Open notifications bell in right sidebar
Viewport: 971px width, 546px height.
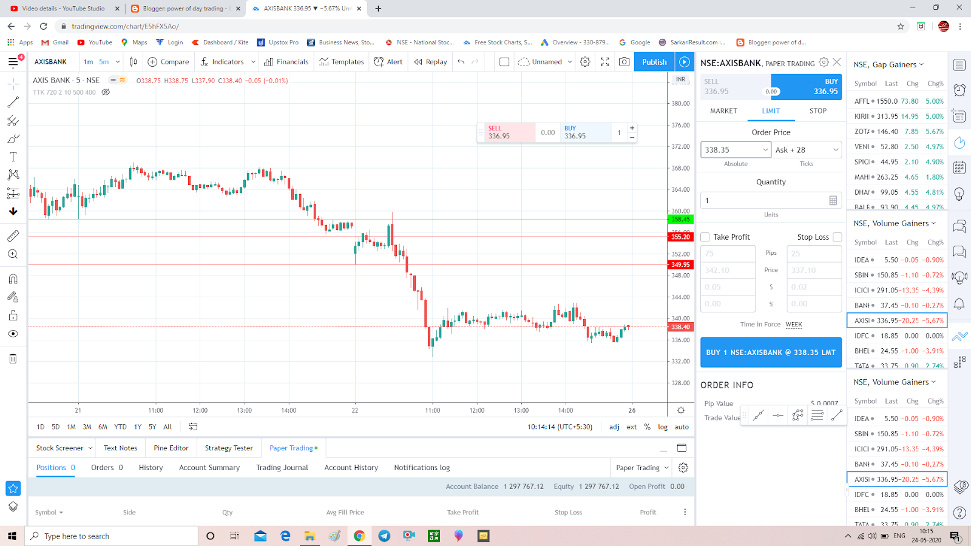point(959,303)
